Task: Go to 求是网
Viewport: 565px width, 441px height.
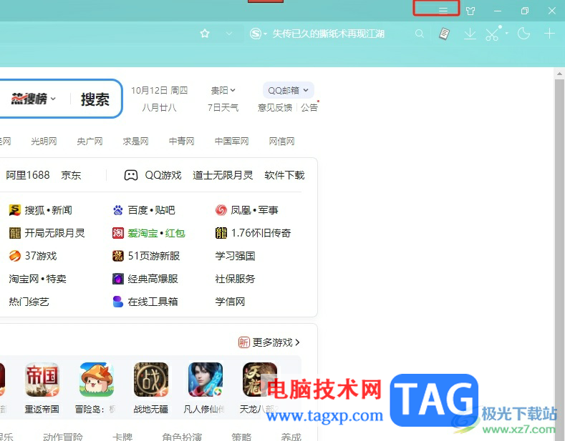Action: [x=135, y=142]
